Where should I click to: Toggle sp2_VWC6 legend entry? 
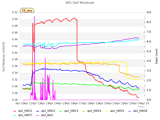tap(138, 111)
